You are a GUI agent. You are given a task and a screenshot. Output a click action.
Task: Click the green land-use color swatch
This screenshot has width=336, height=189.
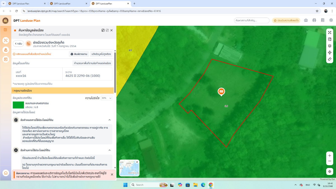18,105
